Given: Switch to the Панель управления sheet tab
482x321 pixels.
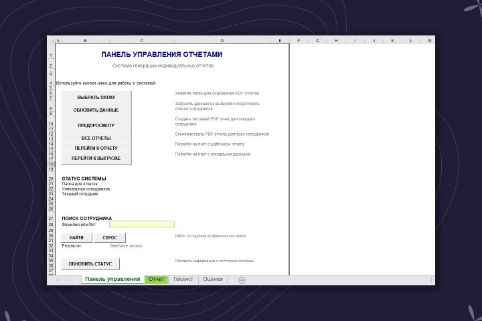Looking at the screenshot, I should tap(112, 280).
